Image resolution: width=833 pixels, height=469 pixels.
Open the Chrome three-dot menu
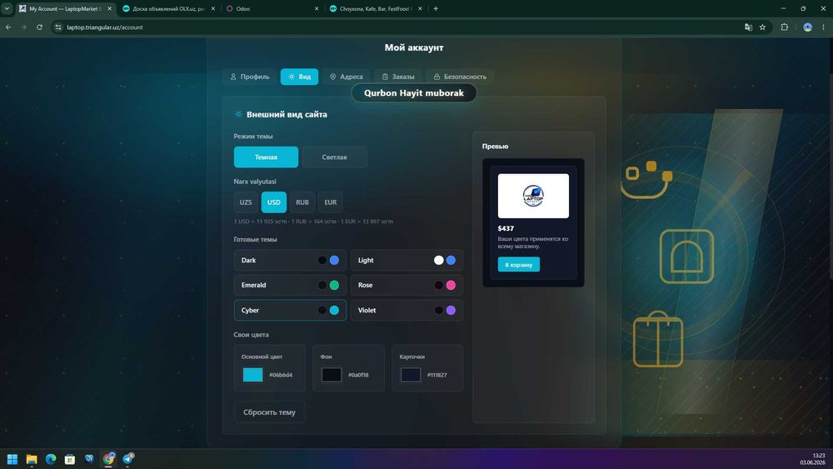824,27
